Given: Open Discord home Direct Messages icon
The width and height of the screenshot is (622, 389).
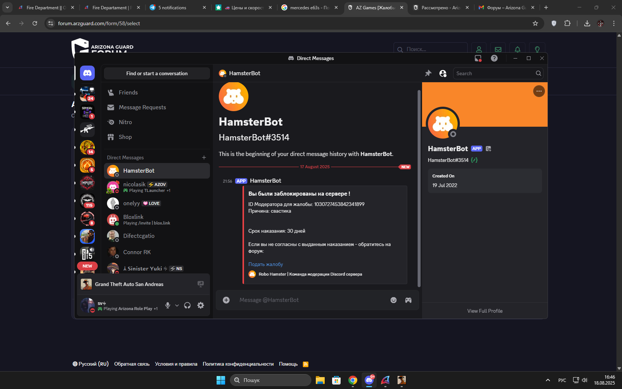Looking at the screenshot, I should (x=87, y=73).
